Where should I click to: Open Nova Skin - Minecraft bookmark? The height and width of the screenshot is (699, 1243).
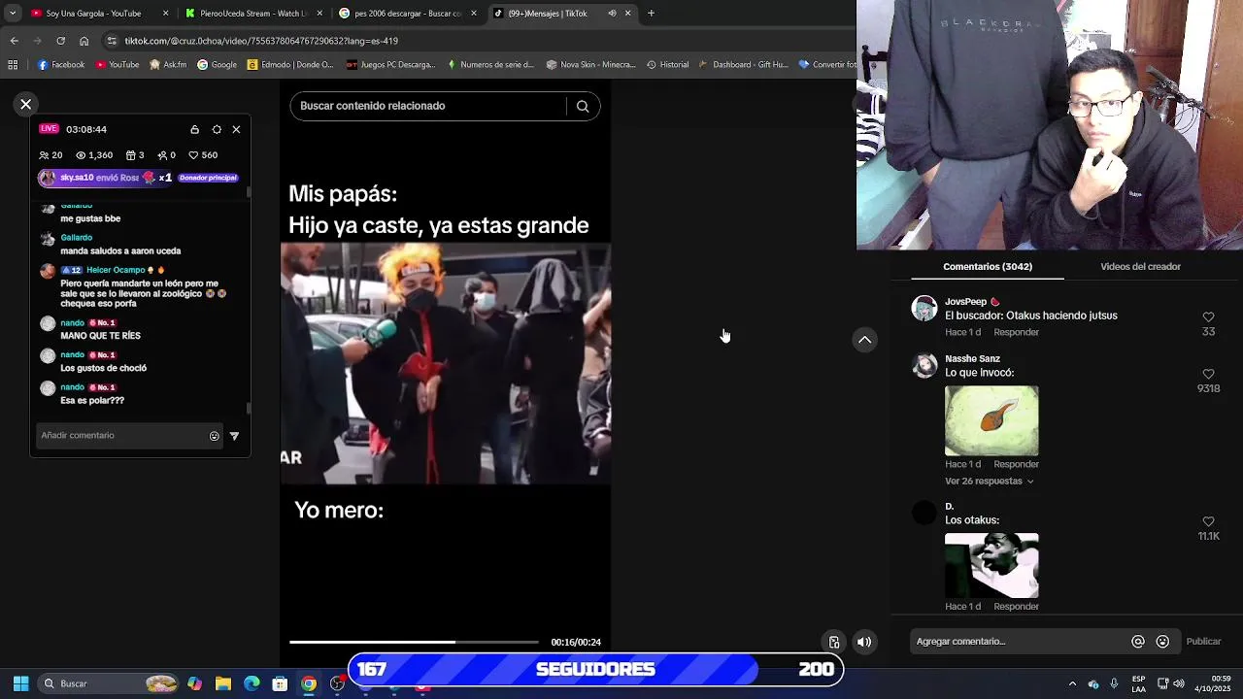(590, 65)
